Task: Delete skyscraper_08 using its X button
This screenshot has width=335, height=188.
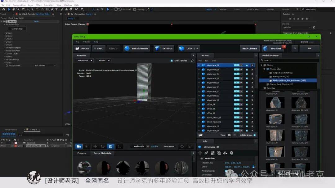Action: coord(252,70)
